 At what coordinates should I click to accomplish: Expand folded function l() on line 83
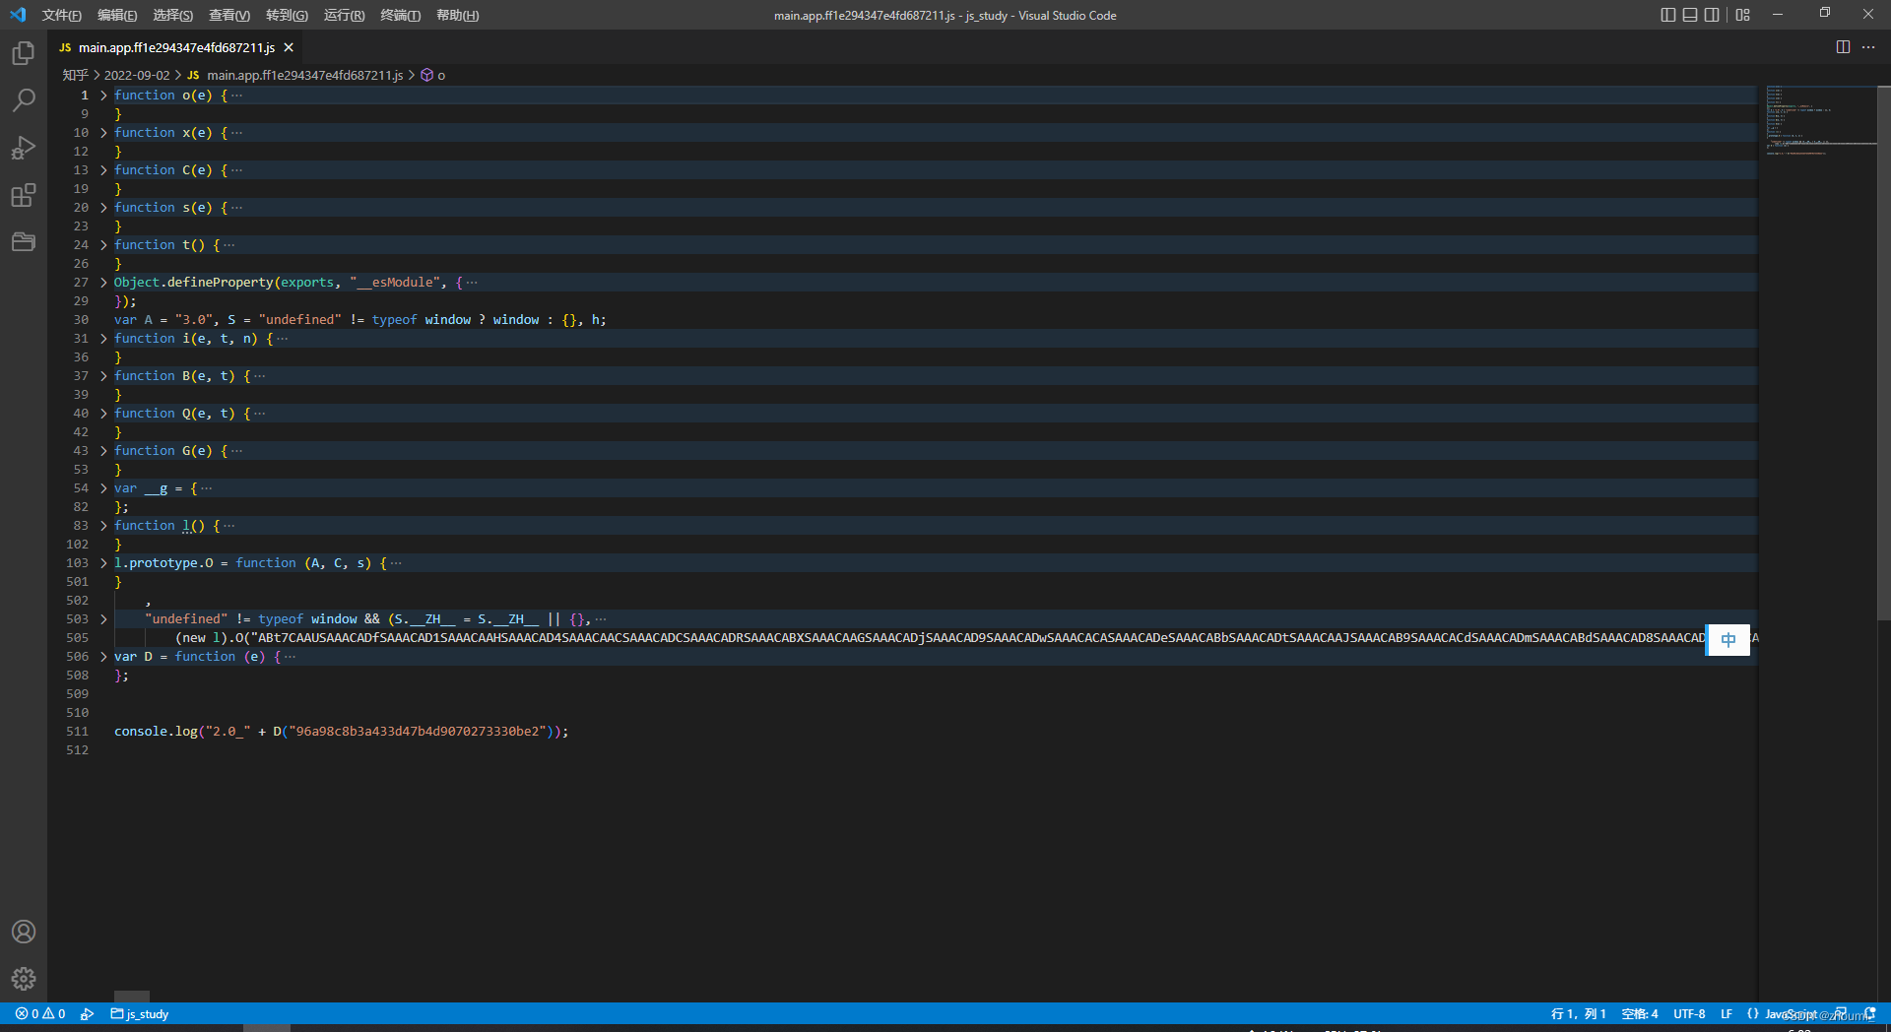click(x=103, y=526)
